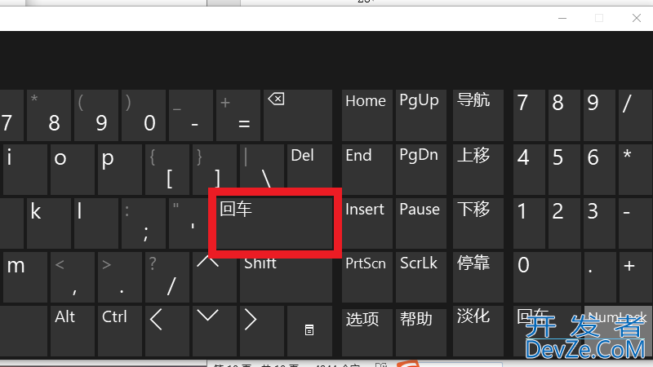Tap the 9 key with left parenthesis
Screen dimensions: 653x367
pos(96,115)
